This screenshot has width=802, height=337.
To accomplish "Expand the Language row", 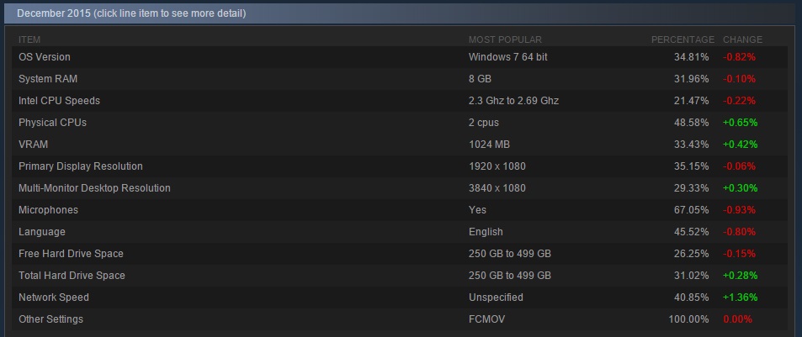I will tap(400, 232).
